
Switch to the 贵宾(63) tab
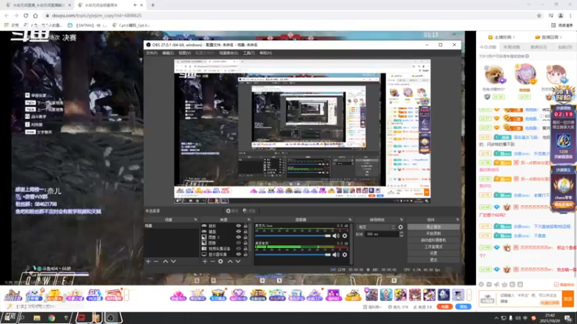(x=538, y=47)
